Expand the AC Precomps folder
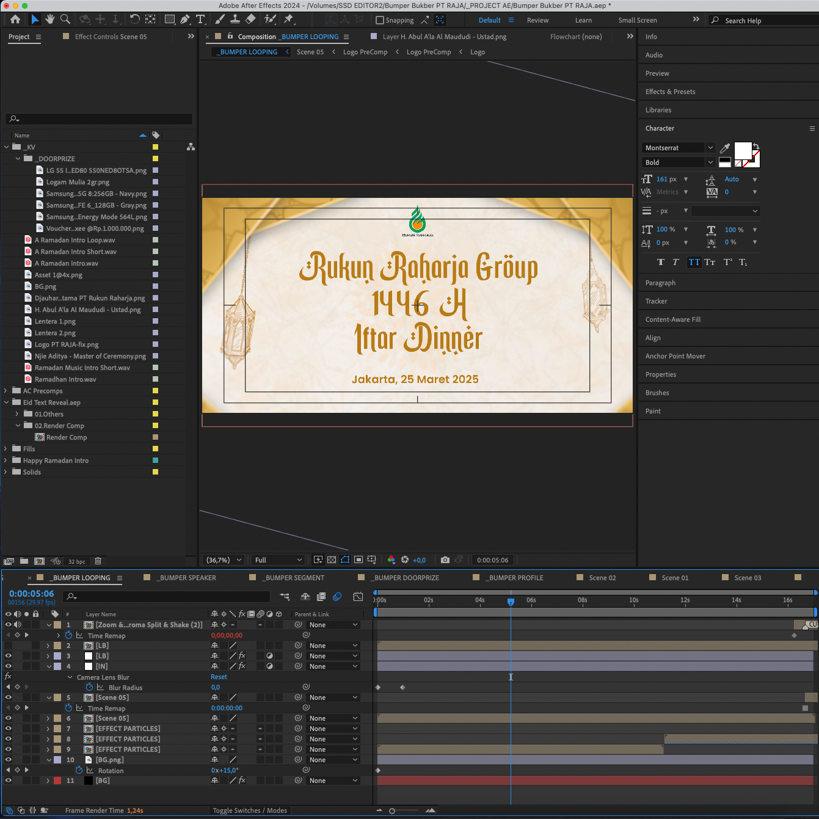 click(6, 391)
